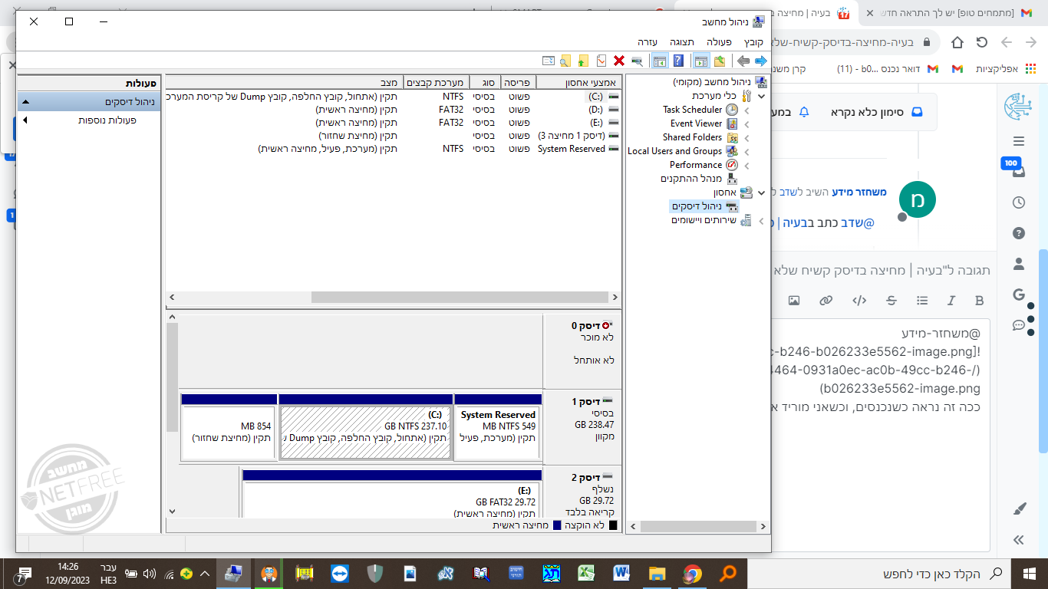This screenshot has width=1048, height=589.
Task: Click the checked-page properties toolbar icon
Action: 601,61
